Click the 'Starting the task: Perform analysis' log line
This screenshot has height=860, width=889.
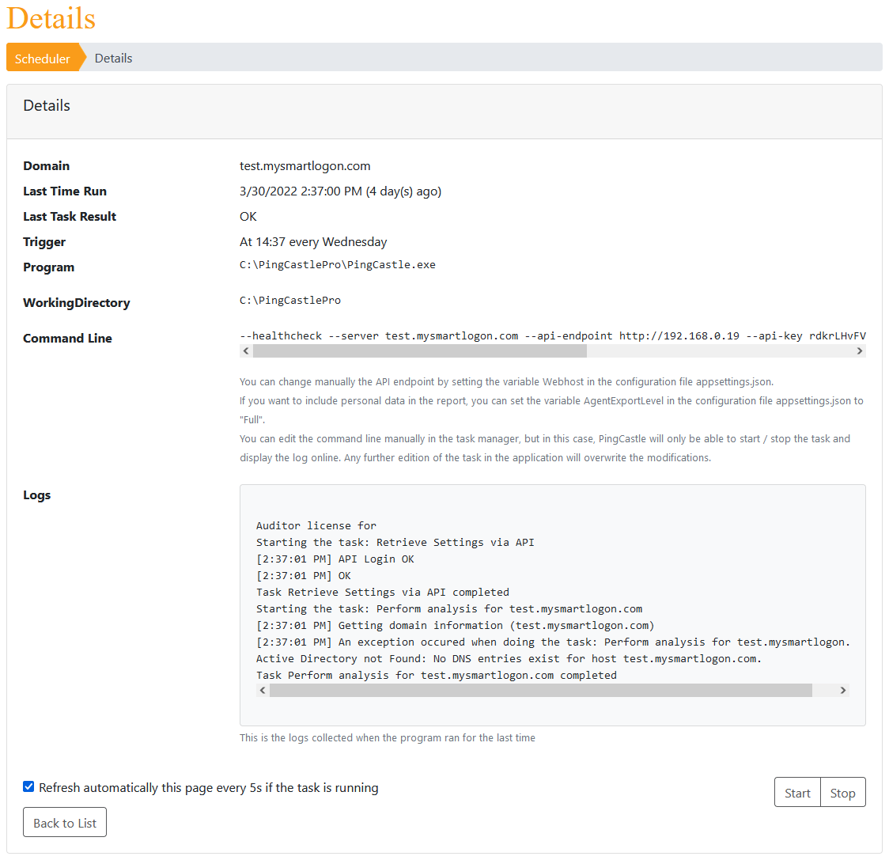point(449,608)
